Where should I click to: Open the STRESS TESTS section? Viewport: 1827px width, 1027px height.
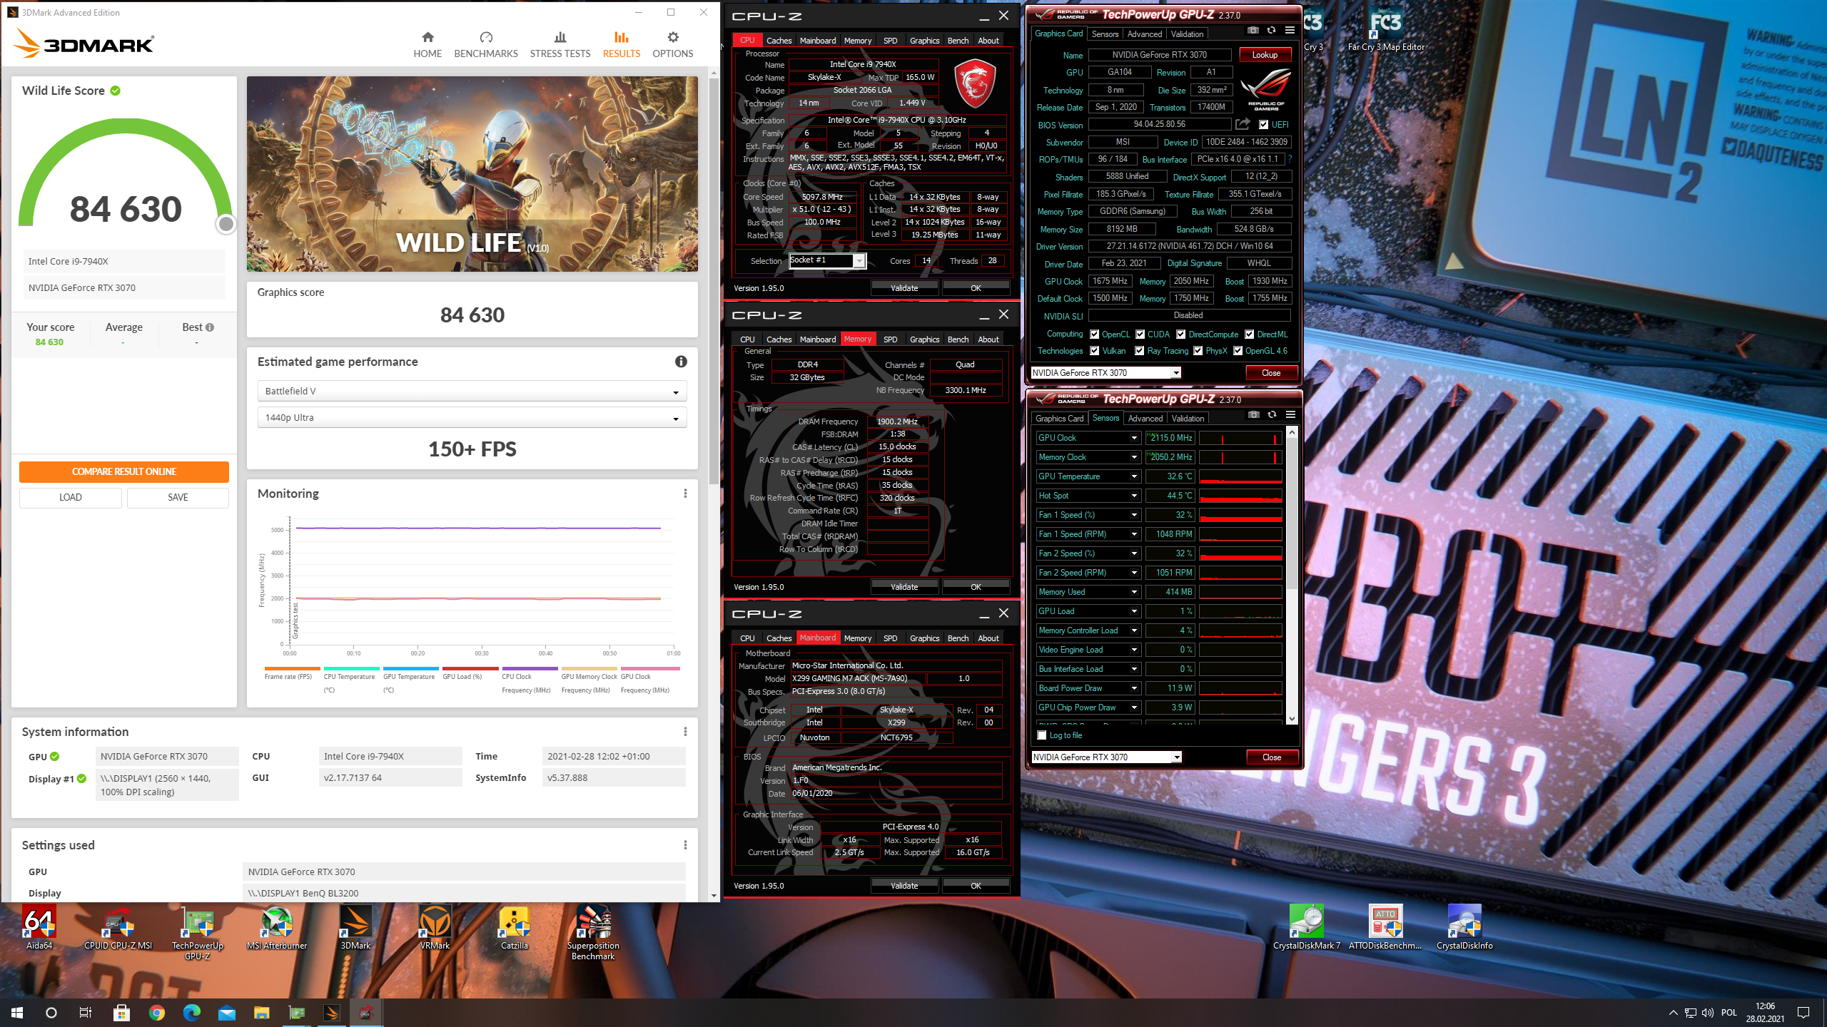click(560, 44)
